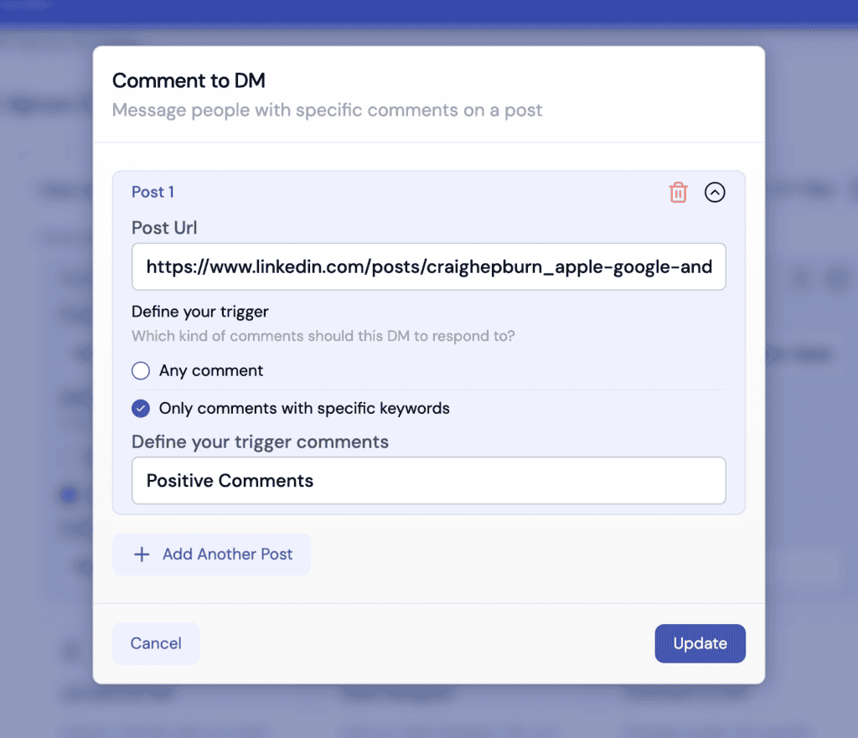
Task: Select the Any comment radio button
Action: 141,370
